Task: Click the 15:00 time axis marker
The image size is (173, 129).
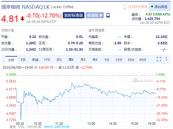Action: coord(134,124)
